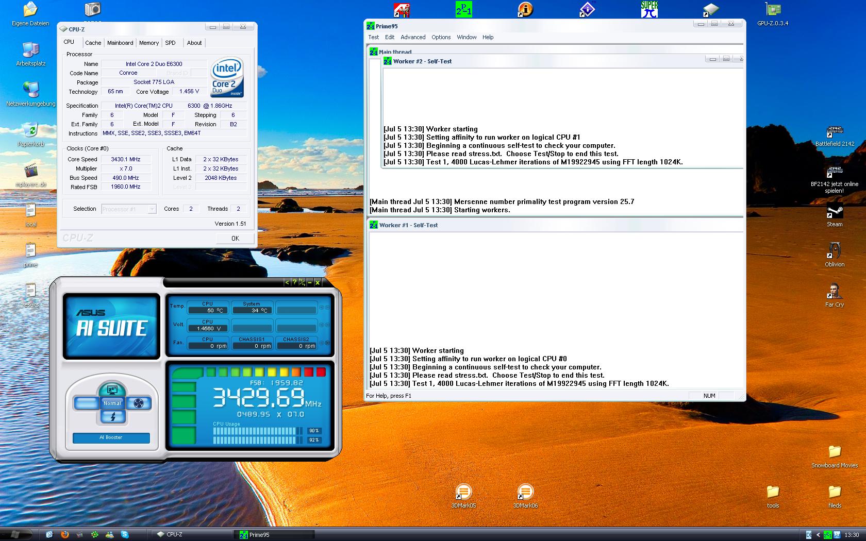
Task: Switch to the About tab in CPU-Z
Action: (x=194, y=43)
